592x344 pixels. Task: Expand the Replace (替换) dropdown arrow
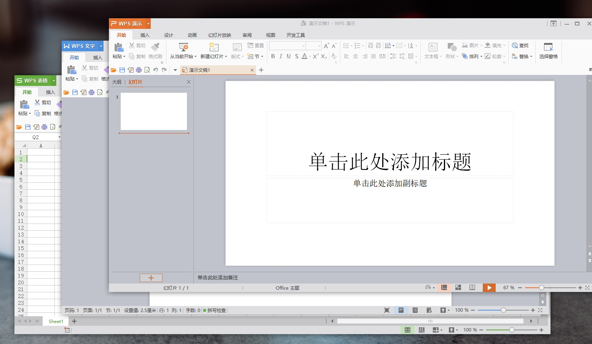coord(531,57)
